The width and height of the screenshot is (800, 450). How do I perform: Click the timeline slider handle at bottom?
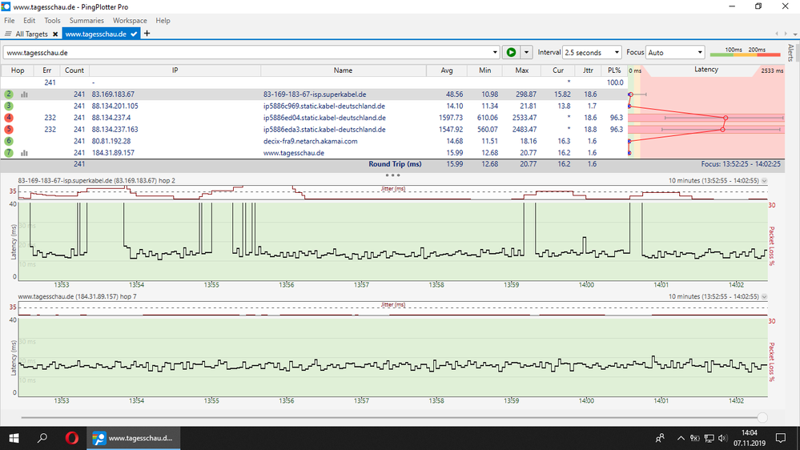pos(762,417)
